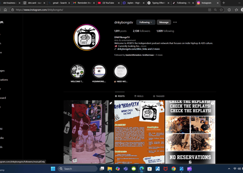Open the pinned bongs video post

tap(88, 132)
